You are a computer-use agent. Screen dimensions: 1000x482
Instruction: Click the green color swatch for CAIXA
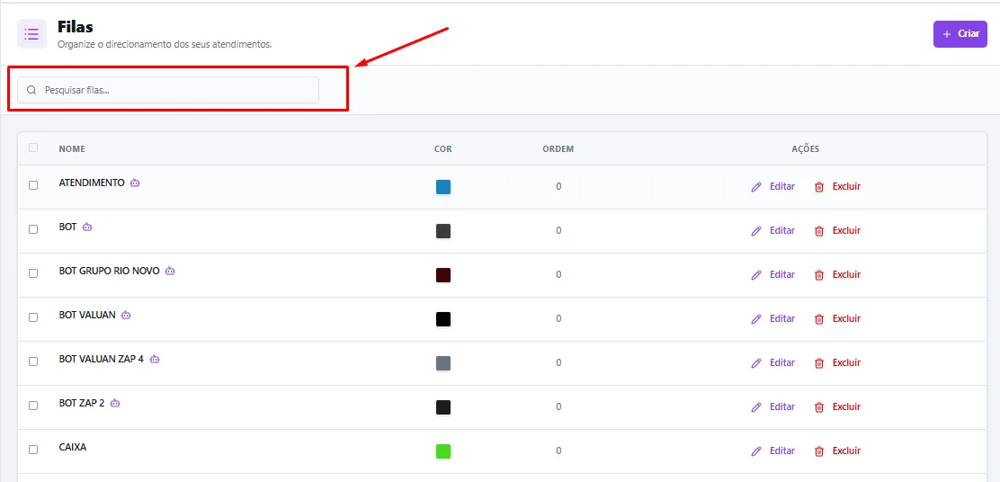pyautogui.click(x=443, y=451)
